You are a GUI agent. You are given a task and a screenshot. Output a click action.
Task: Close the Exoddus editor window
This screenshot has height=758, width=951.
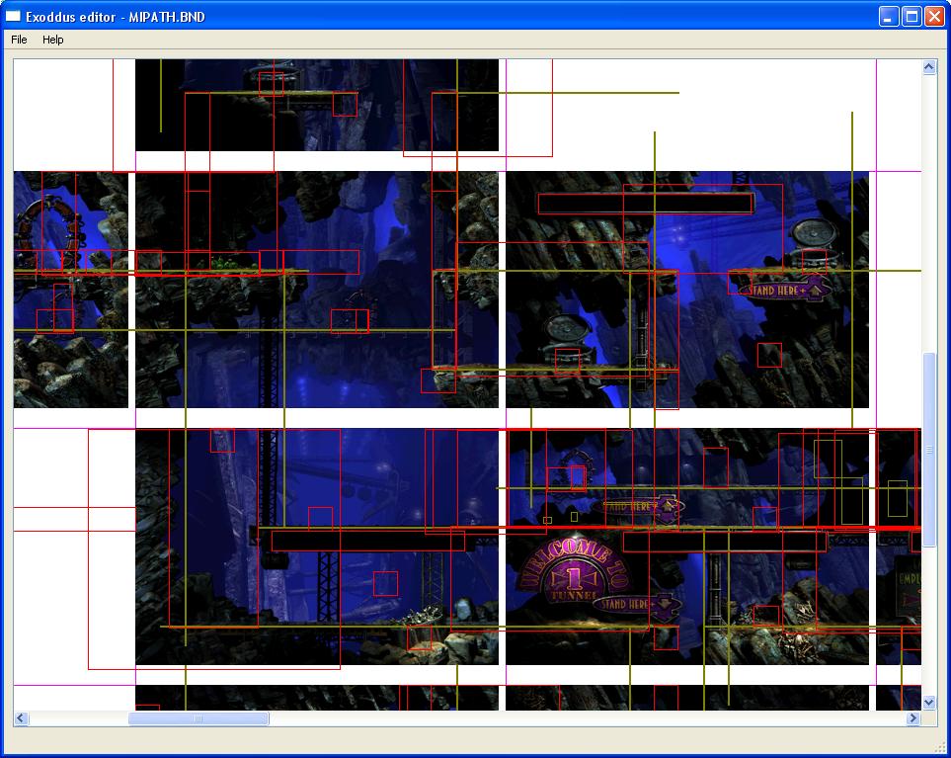point(933,16)
